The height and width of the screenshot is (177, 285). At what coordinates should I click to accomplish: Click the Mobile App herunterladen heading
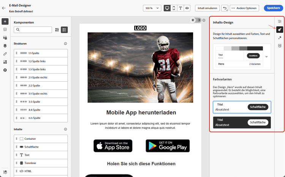[141, 112]
